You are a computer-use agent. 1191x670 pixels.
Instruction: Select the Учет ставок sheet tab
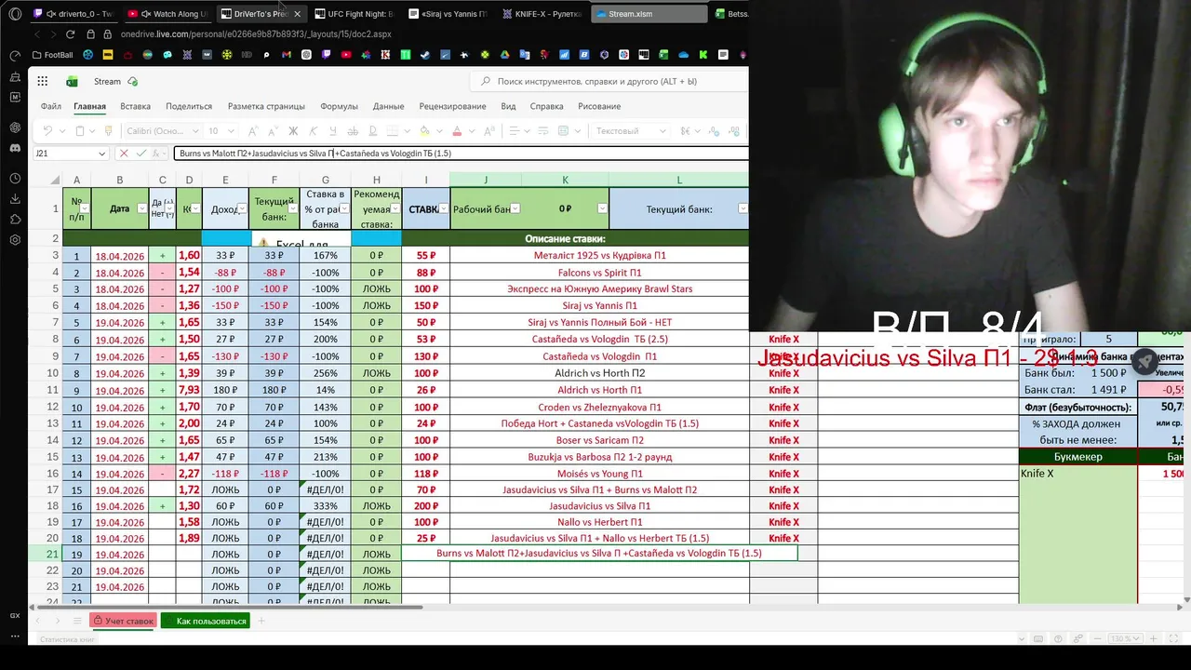click(123, 621)
